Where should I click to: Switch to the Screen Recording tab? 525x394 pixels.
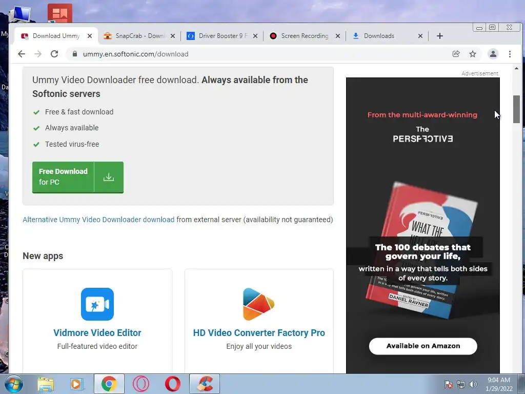pyautogui.click(x=305, y=36)
